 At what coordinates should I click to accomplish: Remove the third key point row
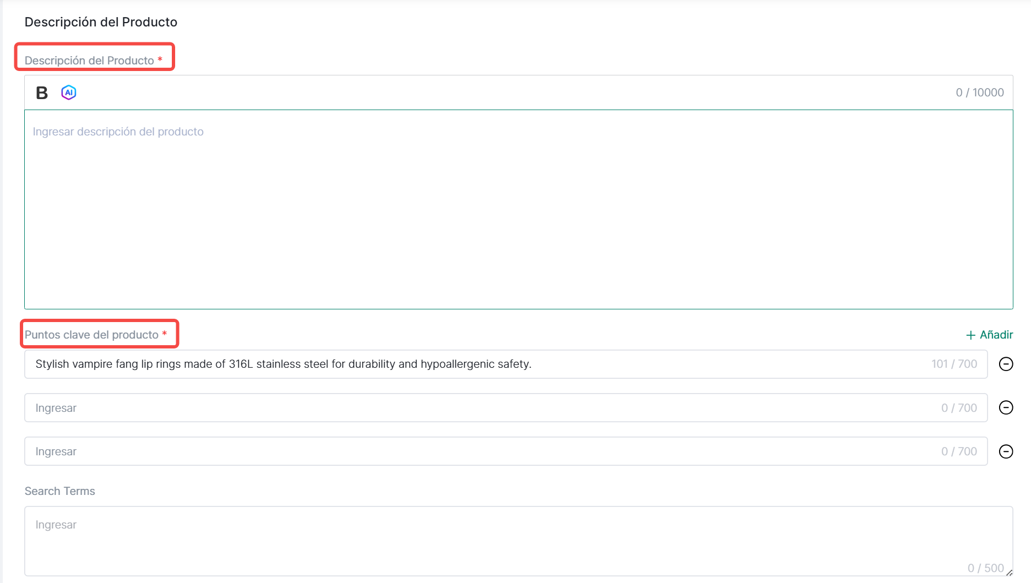click(x=1006, y=451)
